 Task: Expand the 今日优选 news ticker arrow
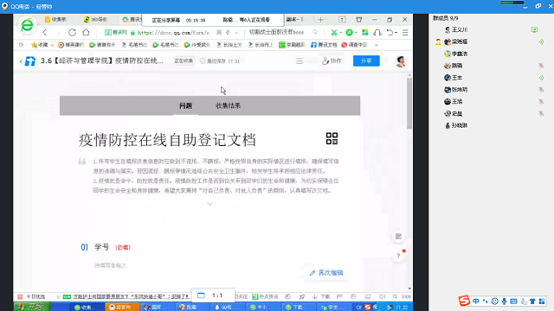point(58,297)
